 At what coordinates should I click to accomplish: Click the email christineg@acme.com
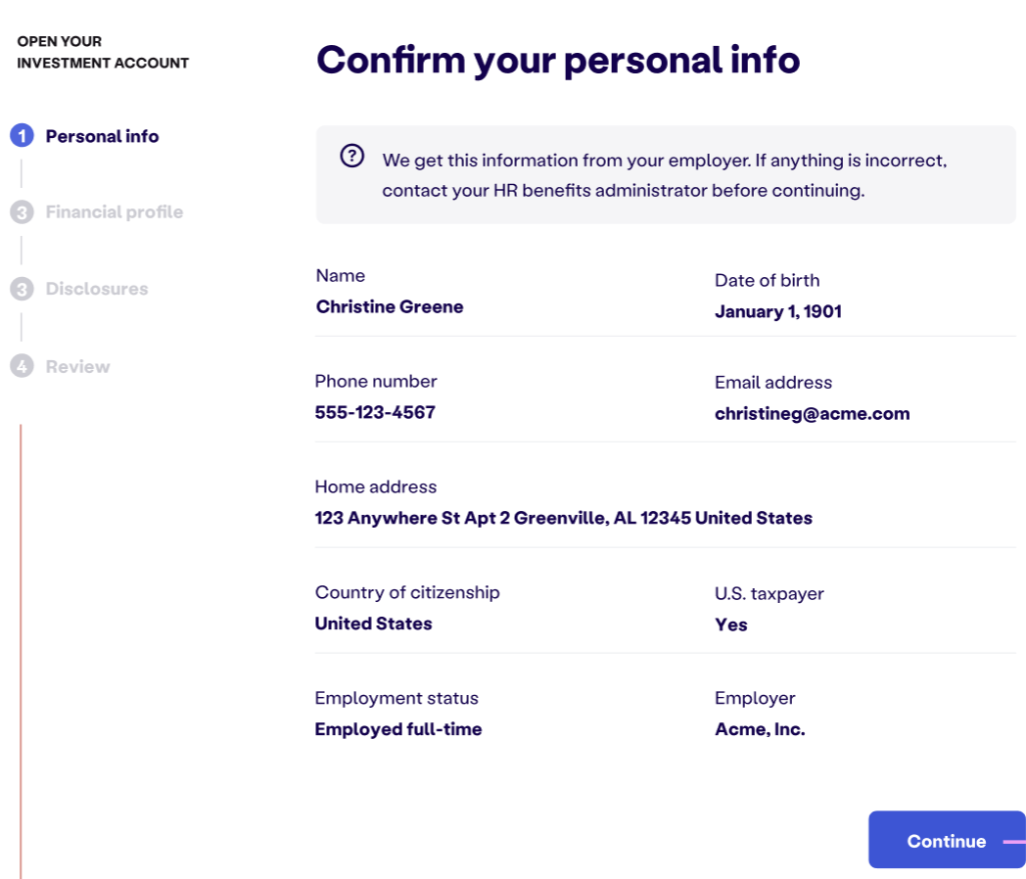tap(812, 413)
